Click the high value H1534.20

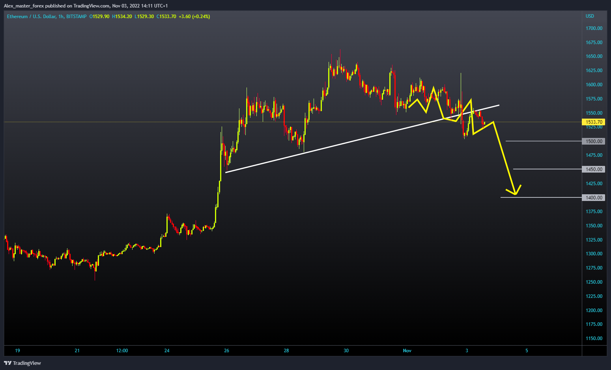pyautogui.click(x=122, y=17)
